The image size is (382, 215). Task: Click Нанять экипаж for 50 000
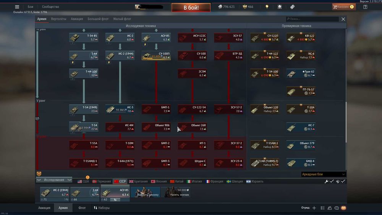(x=176, y=192)
